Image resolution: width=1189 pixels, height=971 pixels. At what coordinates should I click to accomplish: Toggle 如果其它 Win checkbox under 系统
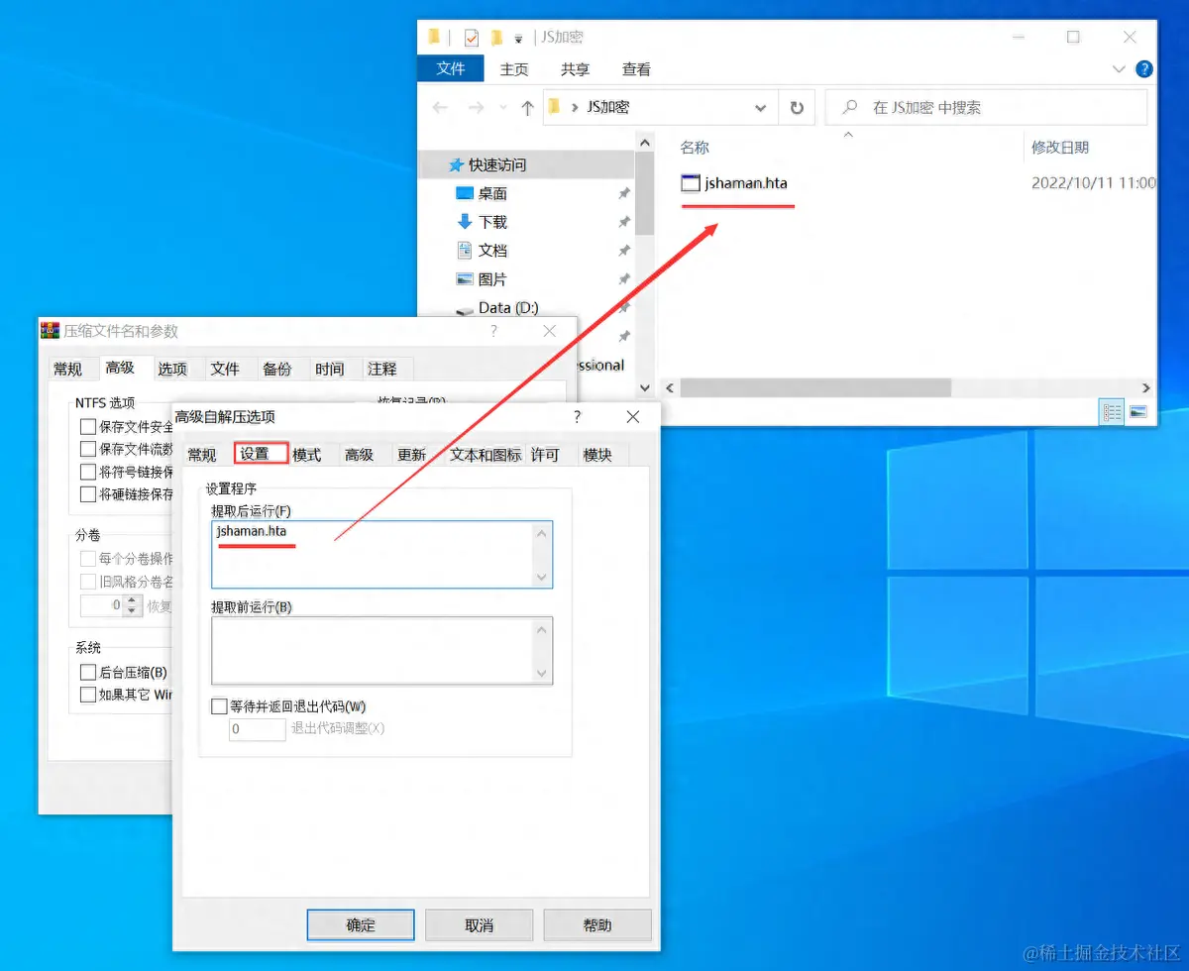[88, 695]
